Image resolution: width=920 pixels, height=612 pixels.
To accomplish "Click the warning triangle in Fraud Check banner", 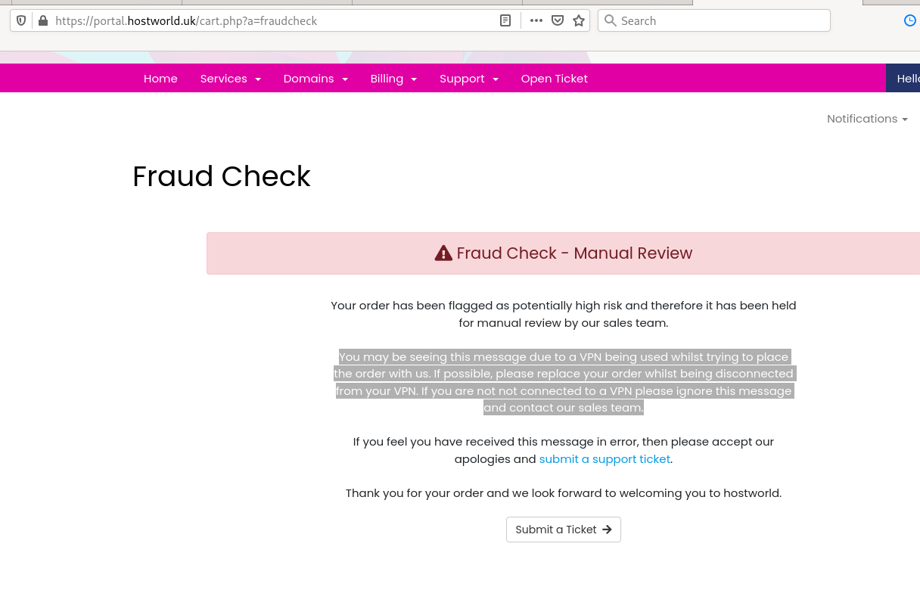I will (443, 253).
